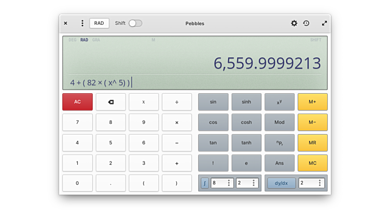The image size is (390, 219).
Task: Open the integral upper limit spinner showing 8
Action: pos(222,183)
